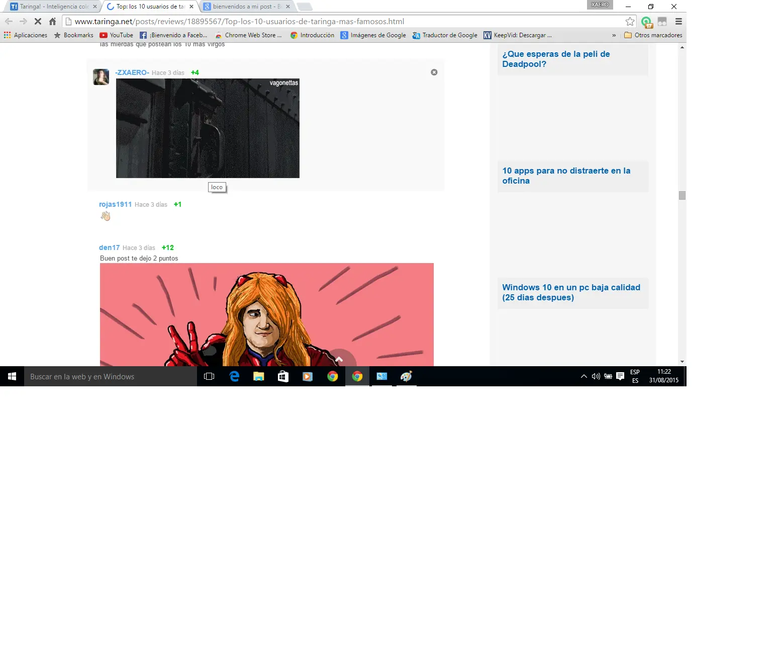Image resolution: width=778 pixels, height=666 pixels.
Task: Open the Chrome menu (three lines)
Action: [678, 21]
